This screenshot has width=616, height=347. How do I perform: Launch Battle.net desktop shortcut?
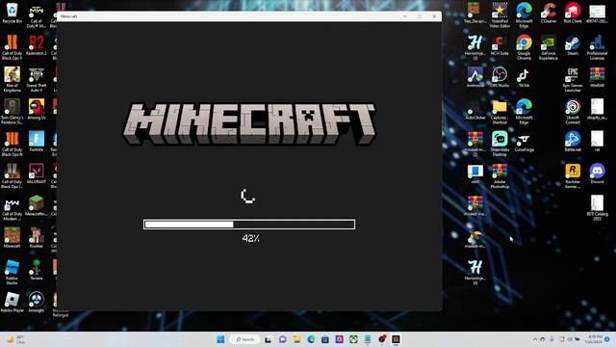click(573, 142)
